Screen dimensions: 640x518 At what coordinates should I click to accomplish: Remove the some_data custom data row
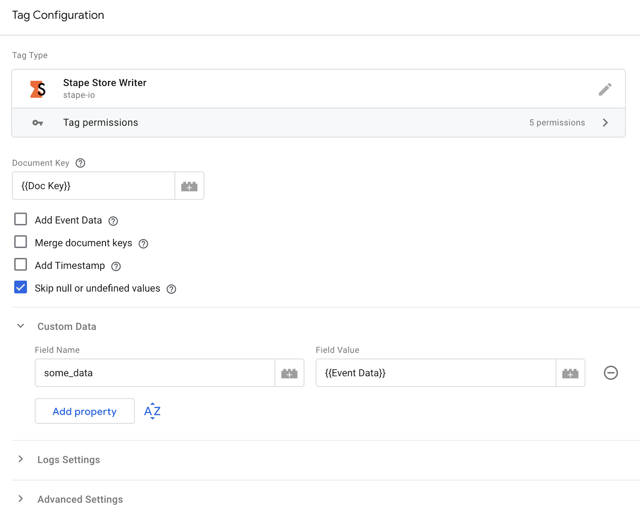(x=610, y=373)
